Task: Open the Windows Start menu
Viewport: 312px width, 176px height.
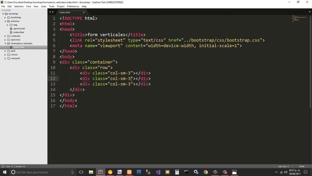Action: point(4,172)
